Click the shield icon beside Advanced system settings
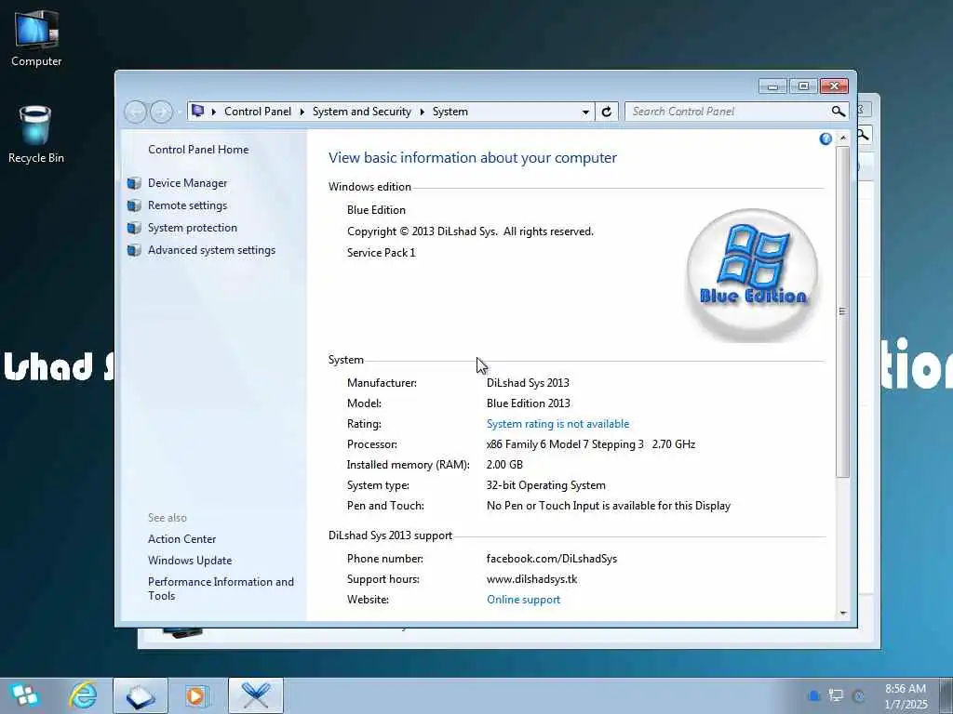953x714 pixels. click(134, 250)
